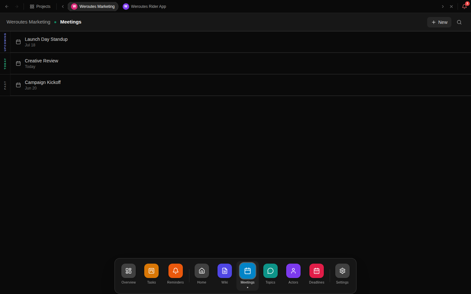The width and height of the screenshot is (471, 294).
Task: Open the Overview dock icon
Action: coord(129,271)
